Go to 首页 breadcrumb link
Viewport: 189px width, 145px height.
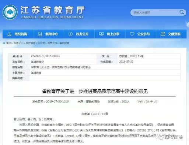(x=8, y=43)
